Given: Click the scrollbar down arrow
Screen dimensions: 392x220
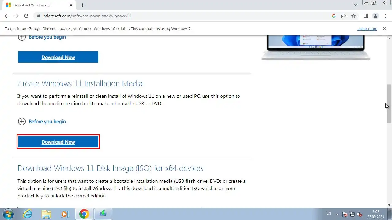Looking at the screenshot, I should pos(390,205).
